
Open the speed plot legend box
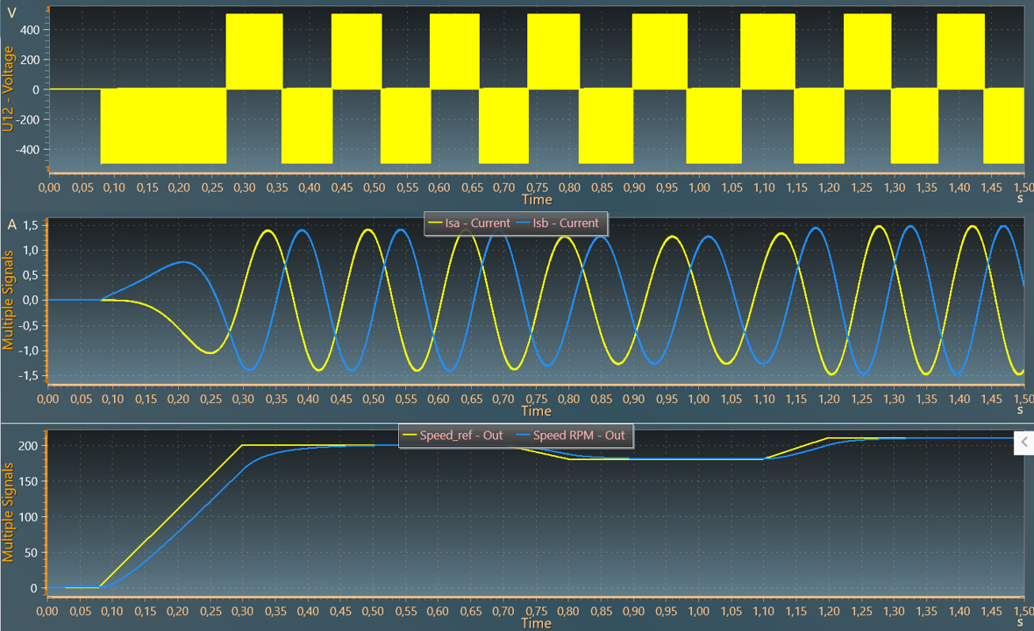516,436
